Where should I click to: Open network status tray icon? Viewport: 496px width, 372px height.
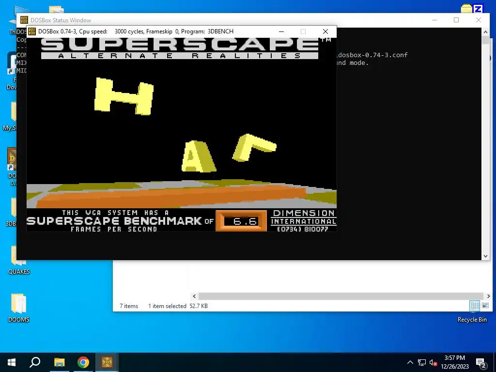point(422,362)
